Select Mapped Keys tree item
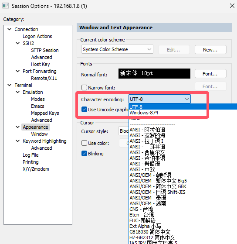Screen dimensions: 237x244 [45, 113]
